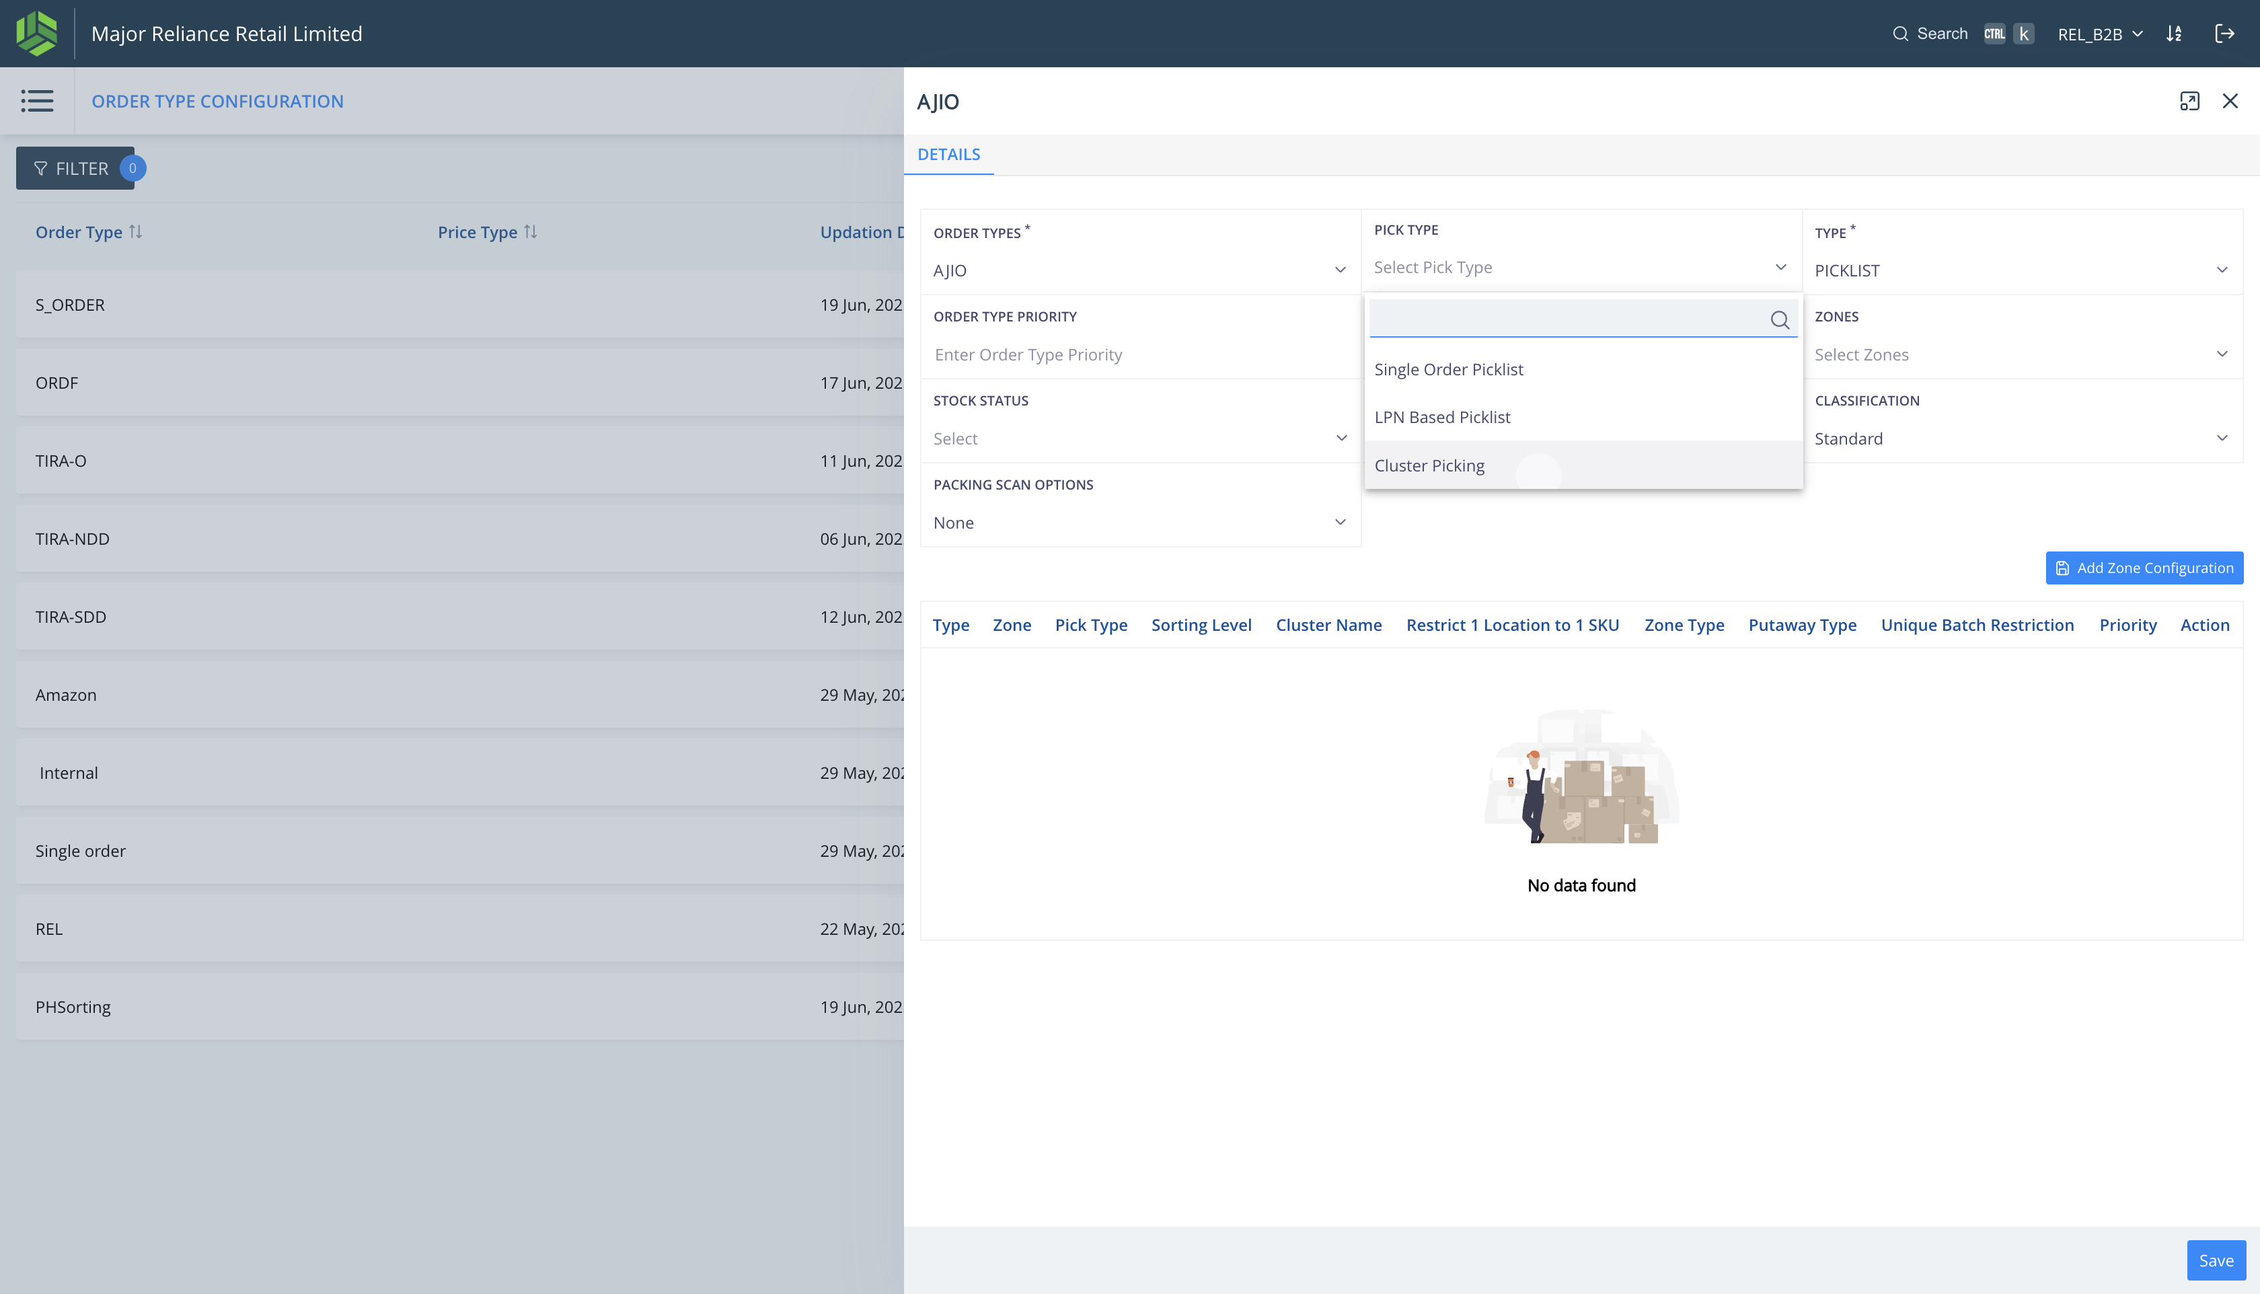This screenshot has width=2260, height=1294.
Task: Select the Internal order type row
Action: [459, 773]
